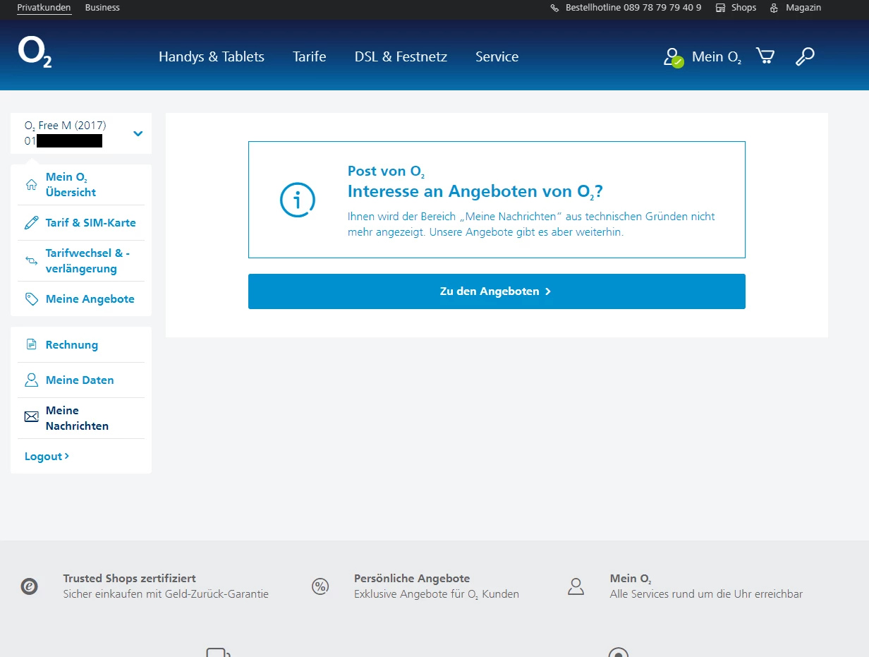Click the Magazin link in top bar
This screenshot has width=869, height=657.
[x=803, y=8]
